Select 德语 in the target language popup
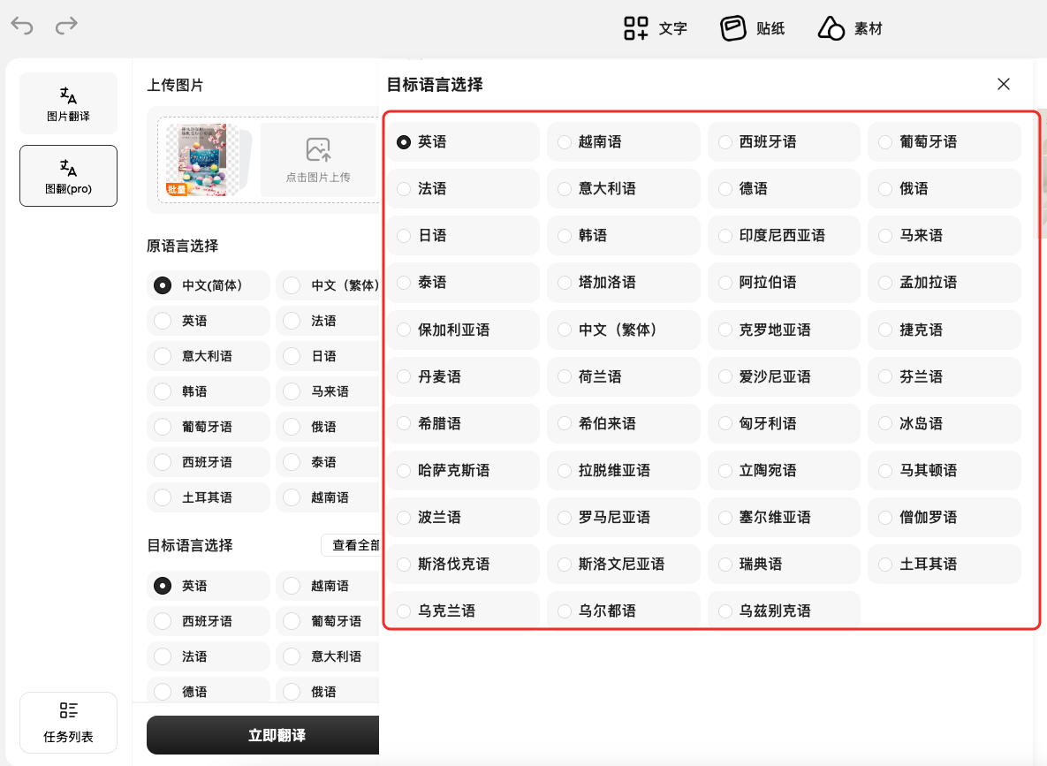Viewport: 1047px width, 766px height. (784, 188)
